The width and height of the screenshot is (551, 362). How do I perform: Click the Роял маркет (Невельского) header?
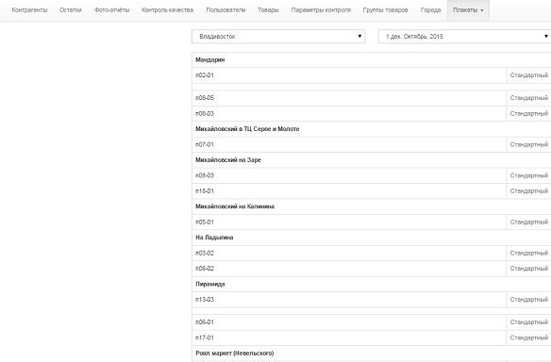371,354
